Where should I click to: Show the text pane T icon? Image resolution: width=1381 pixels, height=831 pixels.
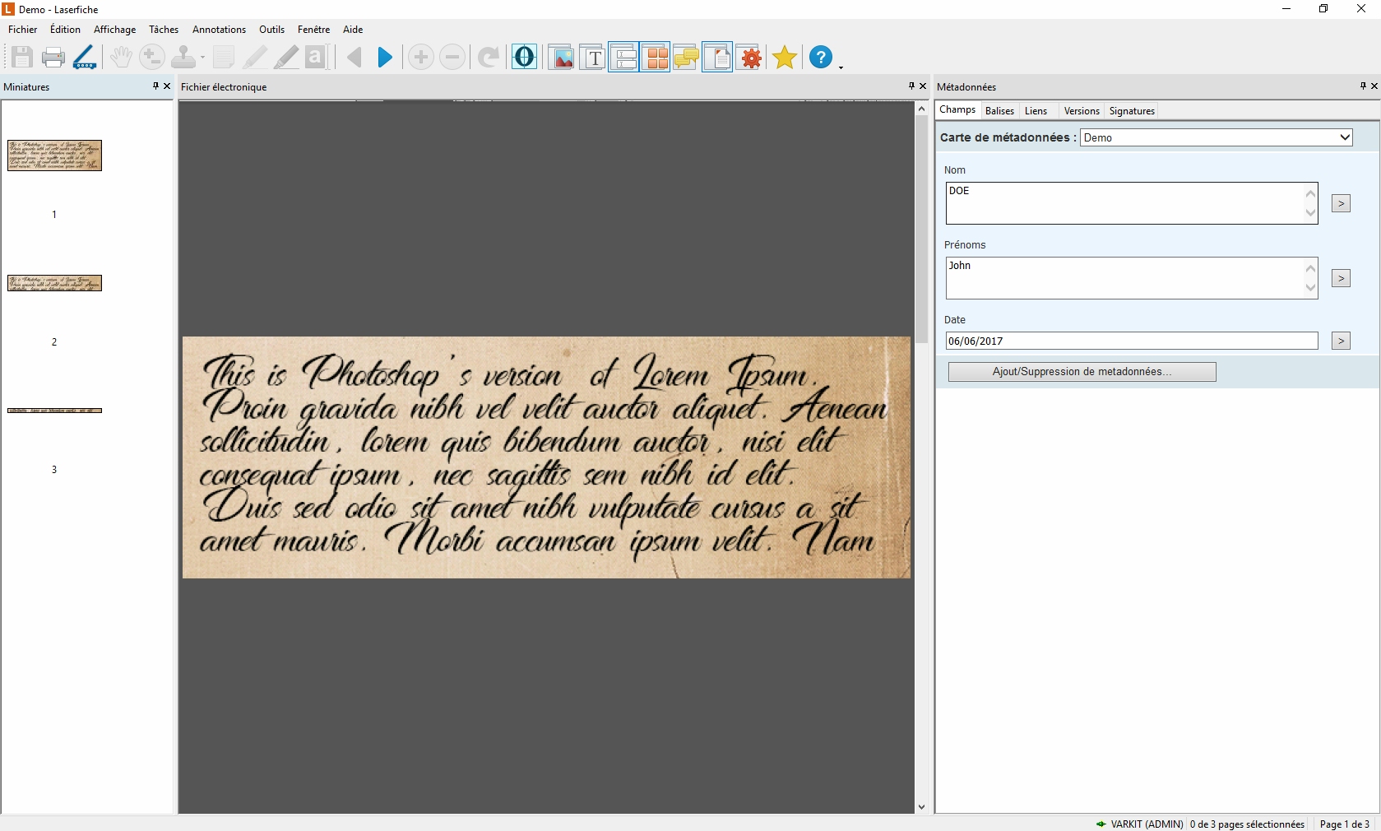593,58
